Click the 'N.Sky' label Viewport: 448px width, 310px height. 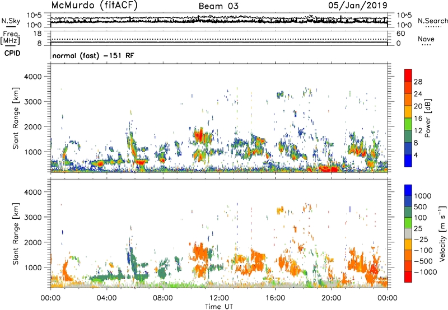point(11,21)
